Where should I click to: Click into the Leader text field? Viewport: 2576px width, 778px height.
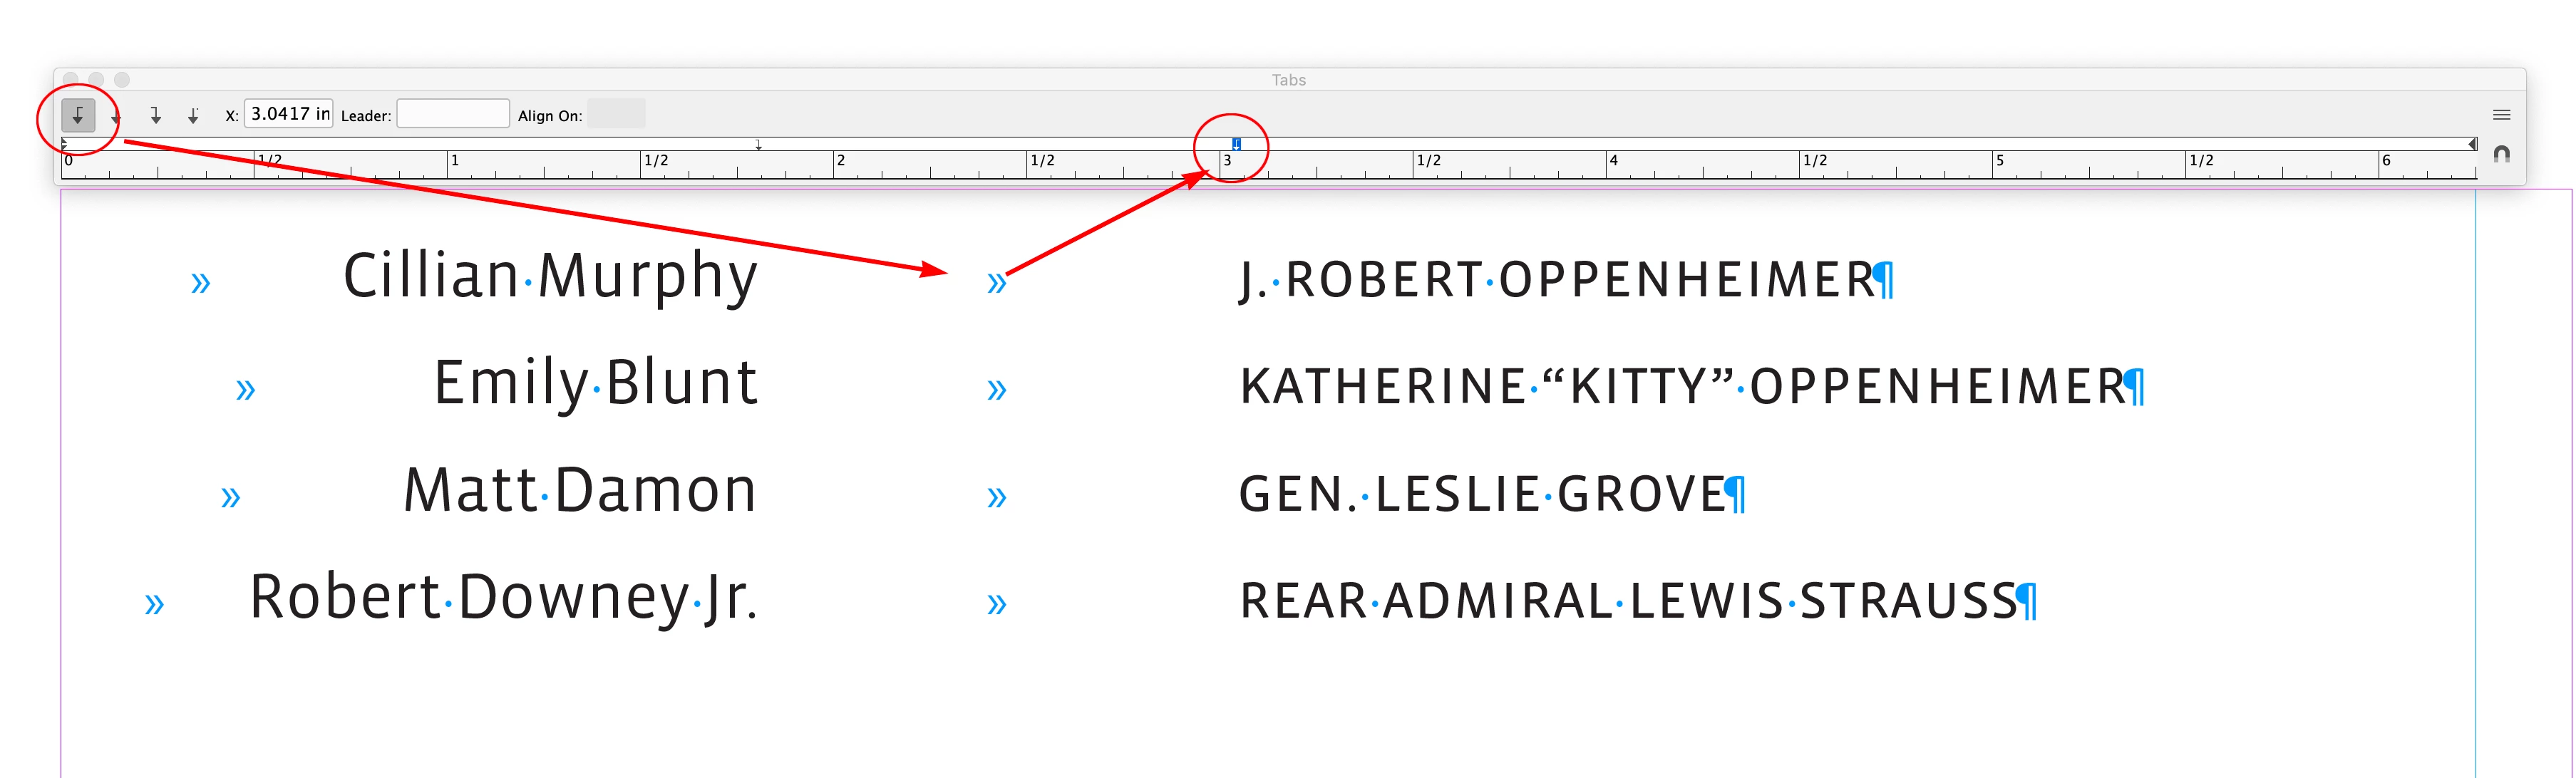coord(453,114)
